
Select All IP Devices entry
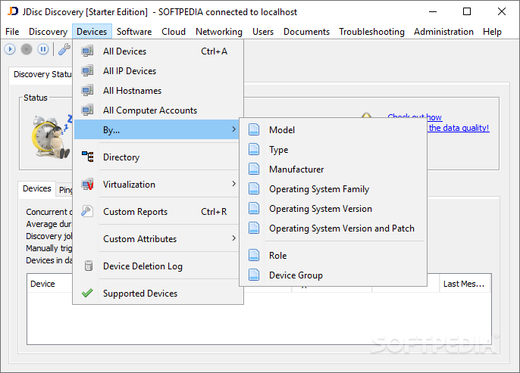pos(158,71)
